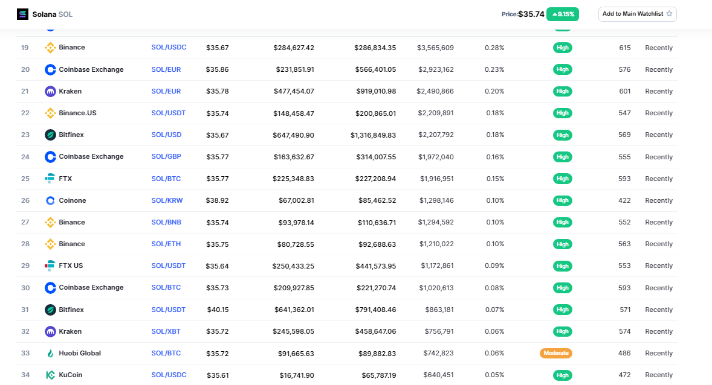Click High confidence badge in Coinone row
This screenshot has width=712, height=385.
tap(563, 200)
